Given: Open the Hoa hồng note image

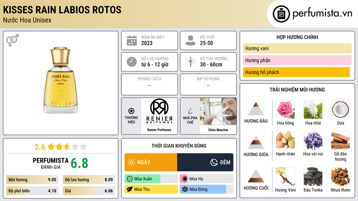Looking at the screenshot, I should (x=285, y=110).
